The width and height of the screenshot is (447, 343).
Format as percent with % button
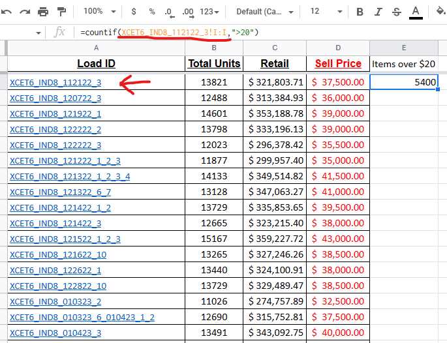152,12
